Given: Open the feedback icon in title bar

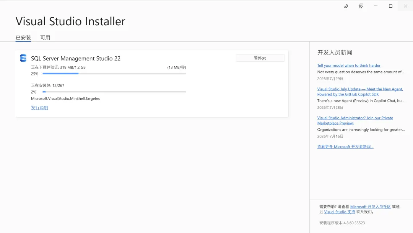Looking at the screenshot, I should [x=361, y=6].
